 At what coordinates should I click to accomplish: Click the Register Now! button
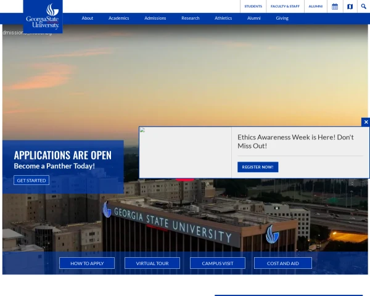click(x=258, y=167)
